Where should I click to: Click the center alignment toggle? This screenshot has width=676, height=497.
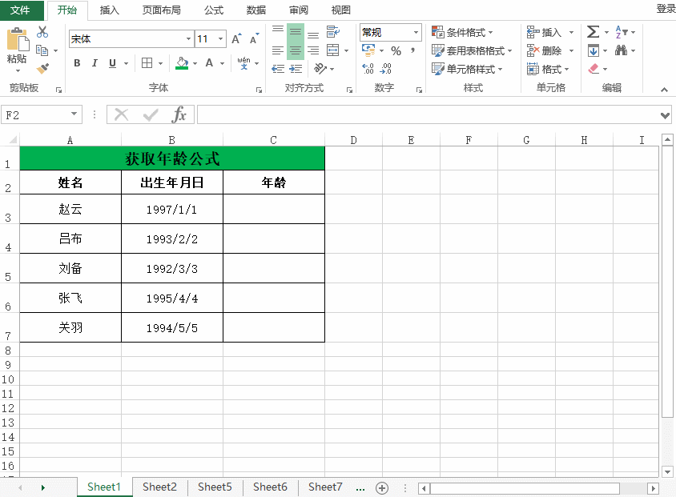coord(295,50)
